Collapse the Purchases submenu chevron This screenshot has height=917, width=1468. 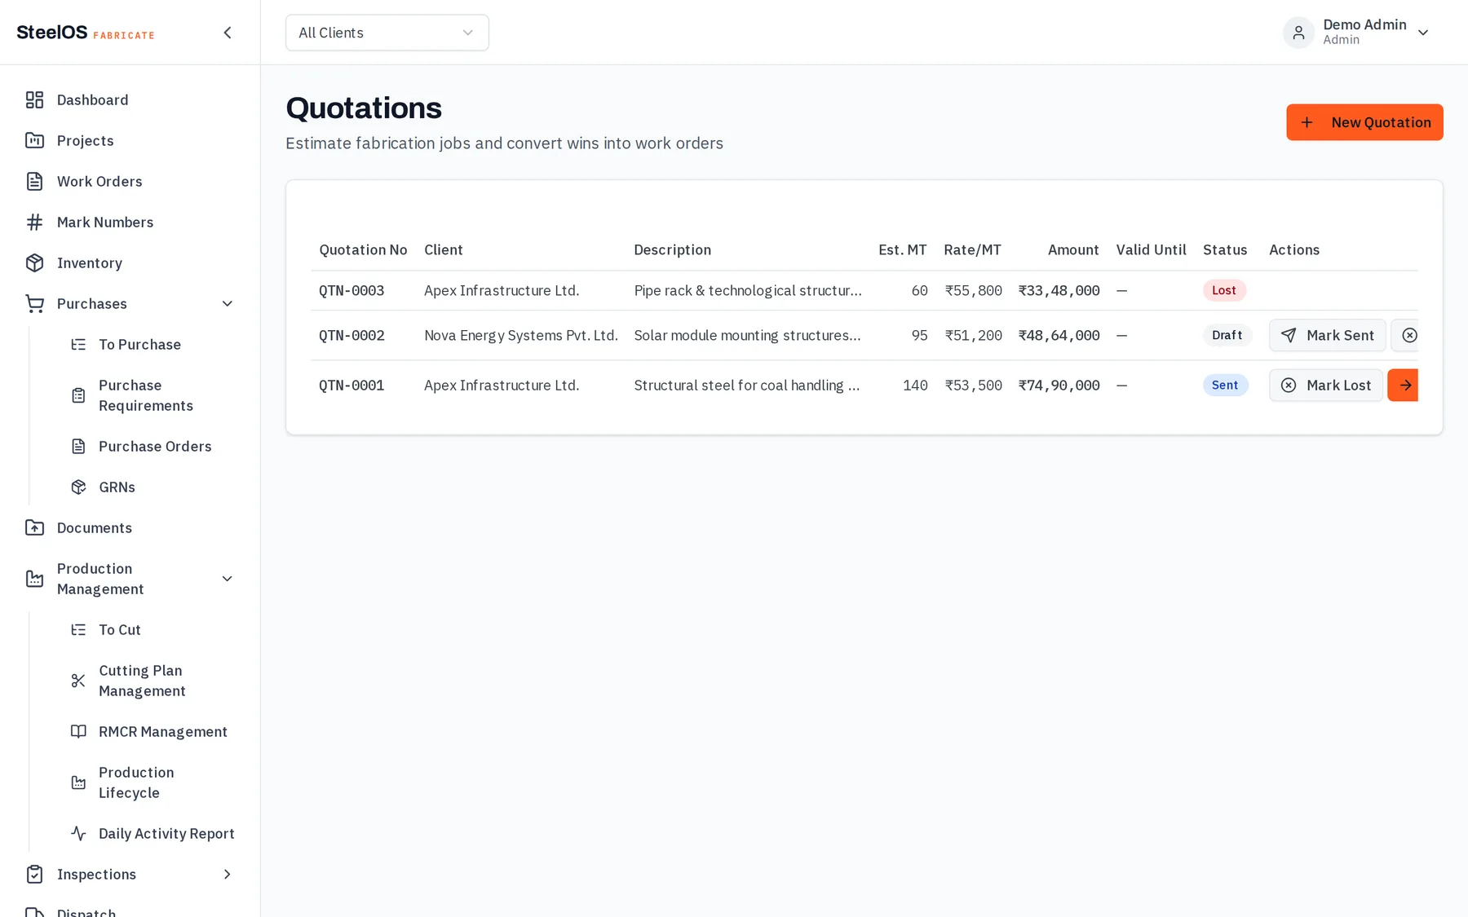(x=228, y=303)
